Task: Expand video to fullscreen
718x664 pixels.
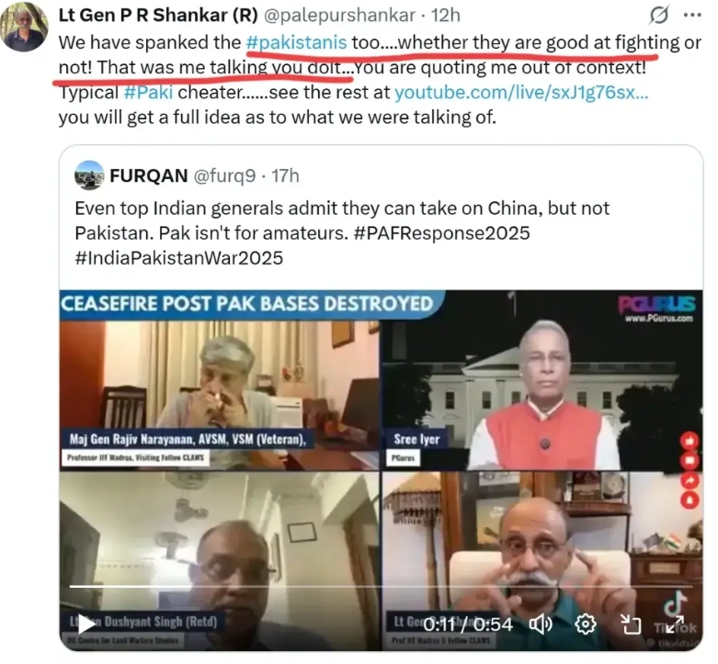Action: (675, 625)
